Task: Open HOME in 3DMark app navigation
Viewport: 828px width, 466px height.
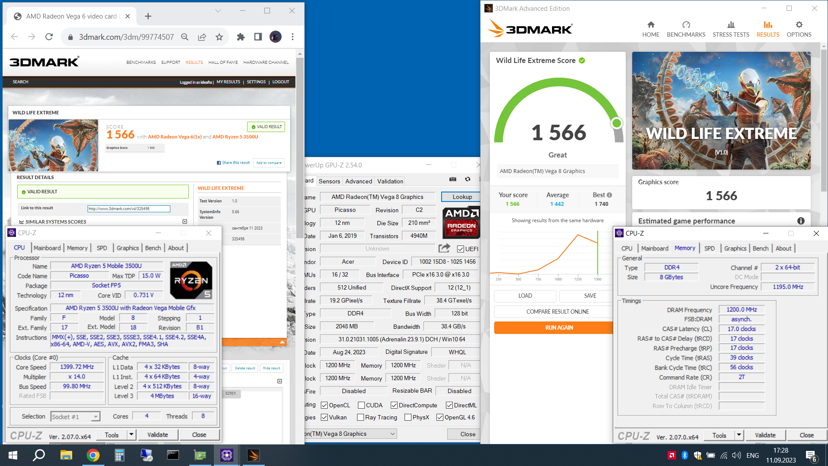Action: 651,29
